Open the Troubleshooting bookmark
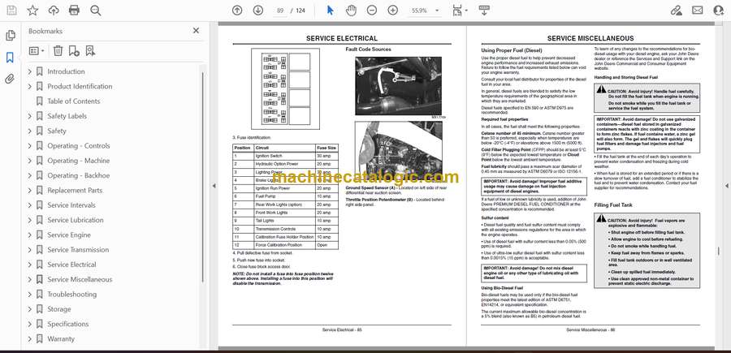The height and width of the screenshot is (353, 731). point(71,295)
